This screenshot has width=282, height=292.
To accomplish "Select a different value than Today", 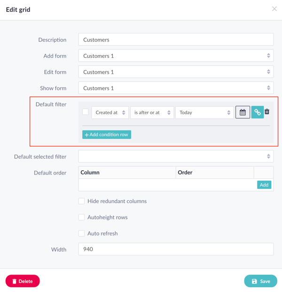I will (204, 112).
